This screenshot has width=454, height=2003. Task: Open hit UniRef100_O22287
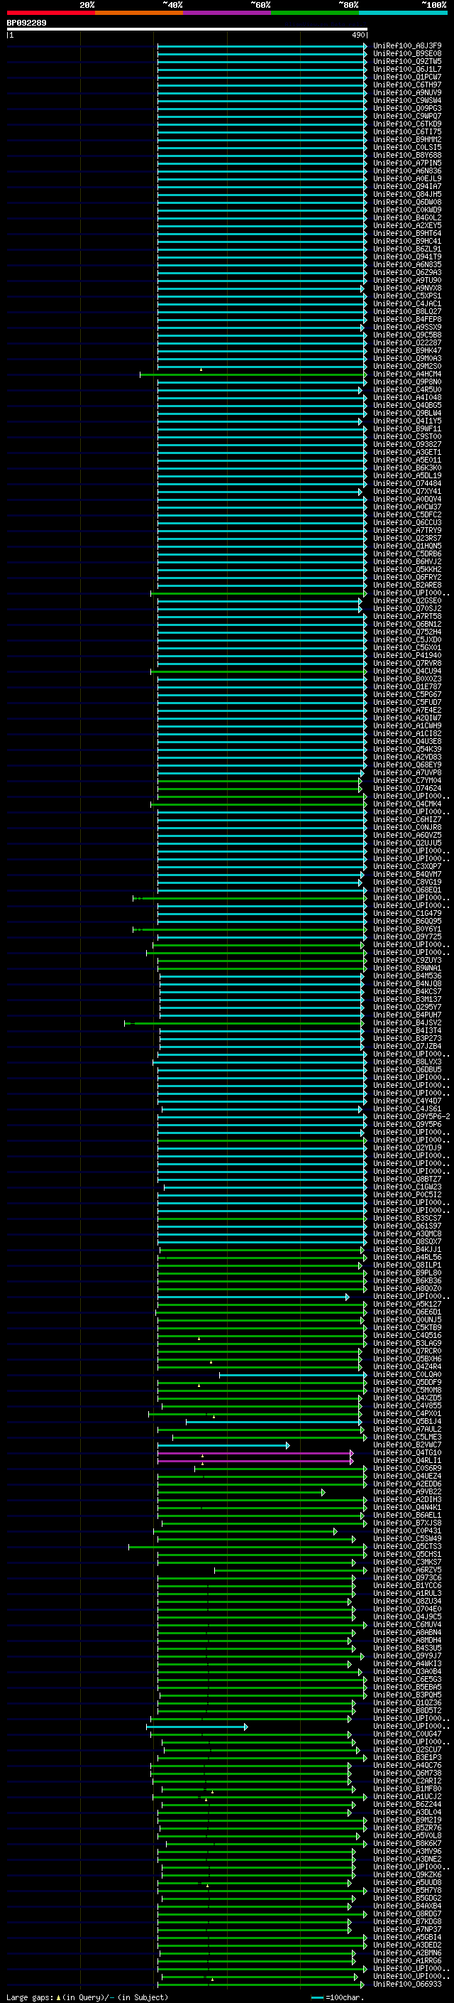click(406, 343)
